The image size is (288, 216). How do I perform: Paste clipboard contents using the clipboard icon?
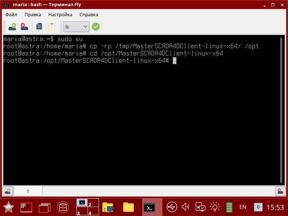tap(51, 26)
